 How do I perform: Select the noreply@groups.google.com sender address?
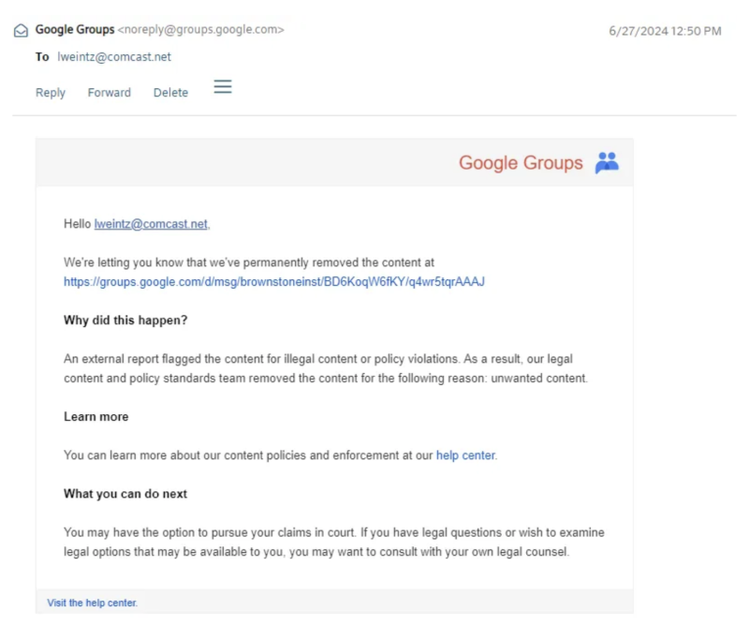click(200, 30)
